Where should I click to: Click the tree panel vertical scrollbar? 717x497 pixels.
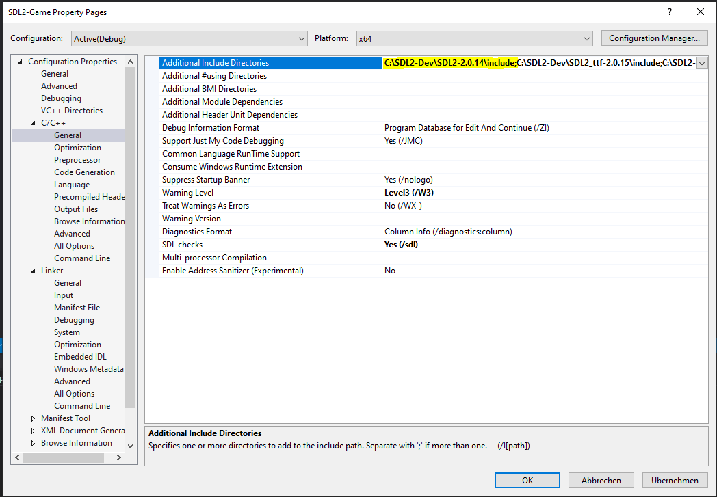click(x=131, y=273)
